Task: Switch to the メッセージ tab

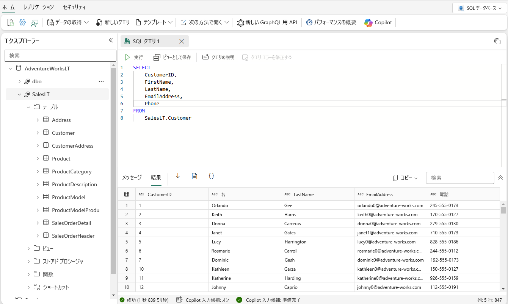Action: (132, 178)
